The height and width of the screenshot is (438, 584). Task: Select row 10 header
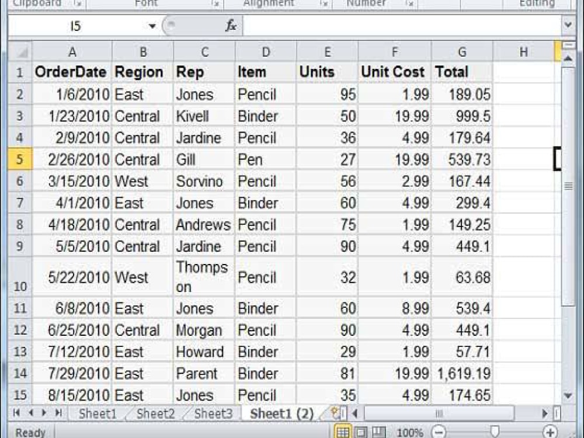pos(20,277)
